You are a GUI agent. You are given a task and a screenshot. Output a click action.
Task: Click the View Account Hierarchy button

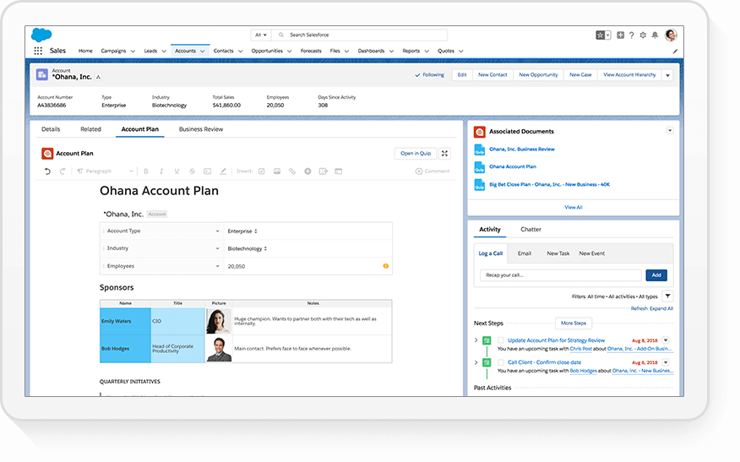coord(629,75)
